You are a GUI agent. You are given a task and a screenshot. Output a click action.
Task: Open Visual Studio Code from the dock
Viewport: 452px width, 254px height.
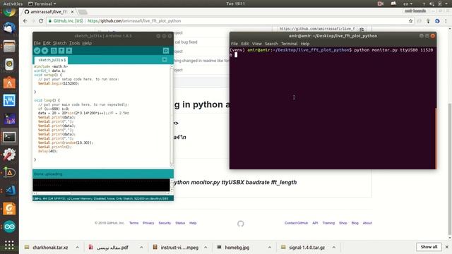[x=9, y=190]
